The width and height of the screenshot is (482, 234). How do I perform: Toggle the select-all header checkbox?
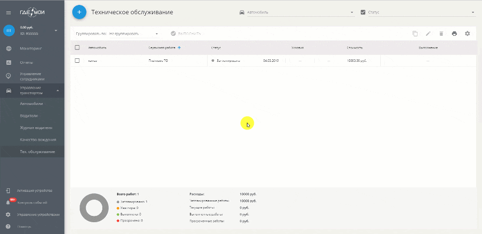tap(77, 48)
